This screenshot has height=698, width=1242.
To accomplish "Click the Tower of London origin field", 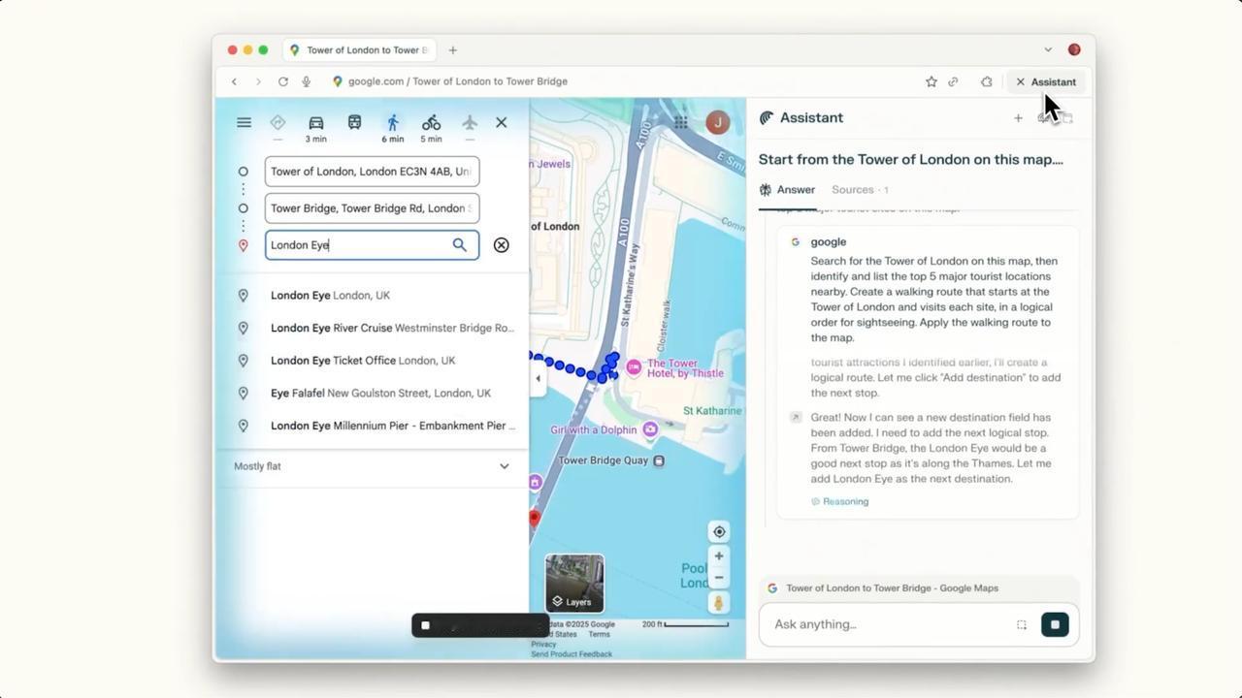I will (372, 172).
